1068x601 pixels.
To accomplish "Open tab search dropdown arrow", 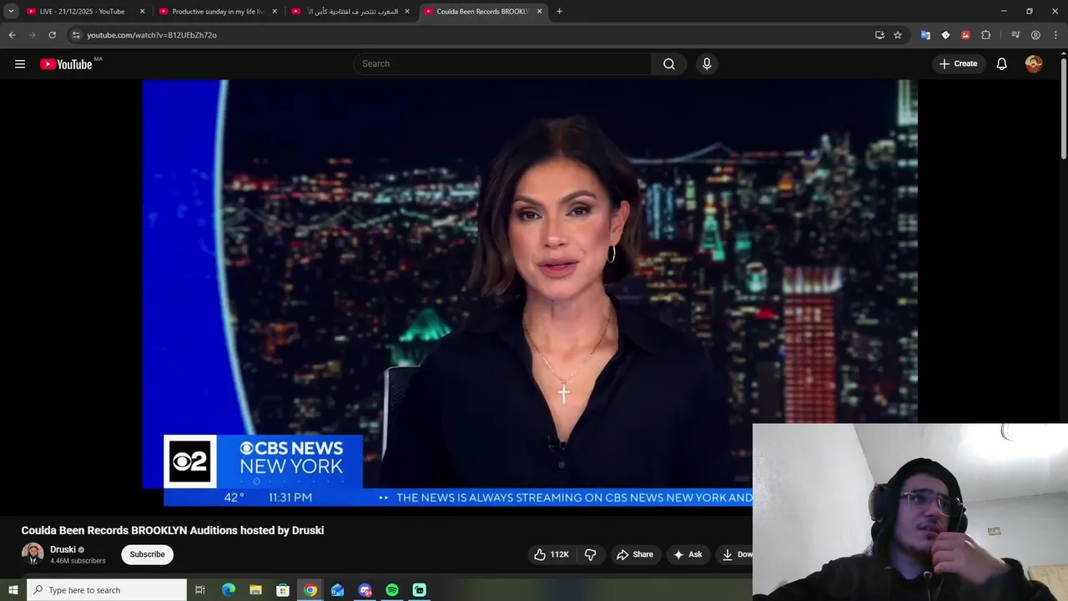I will (x=11, y=12).
